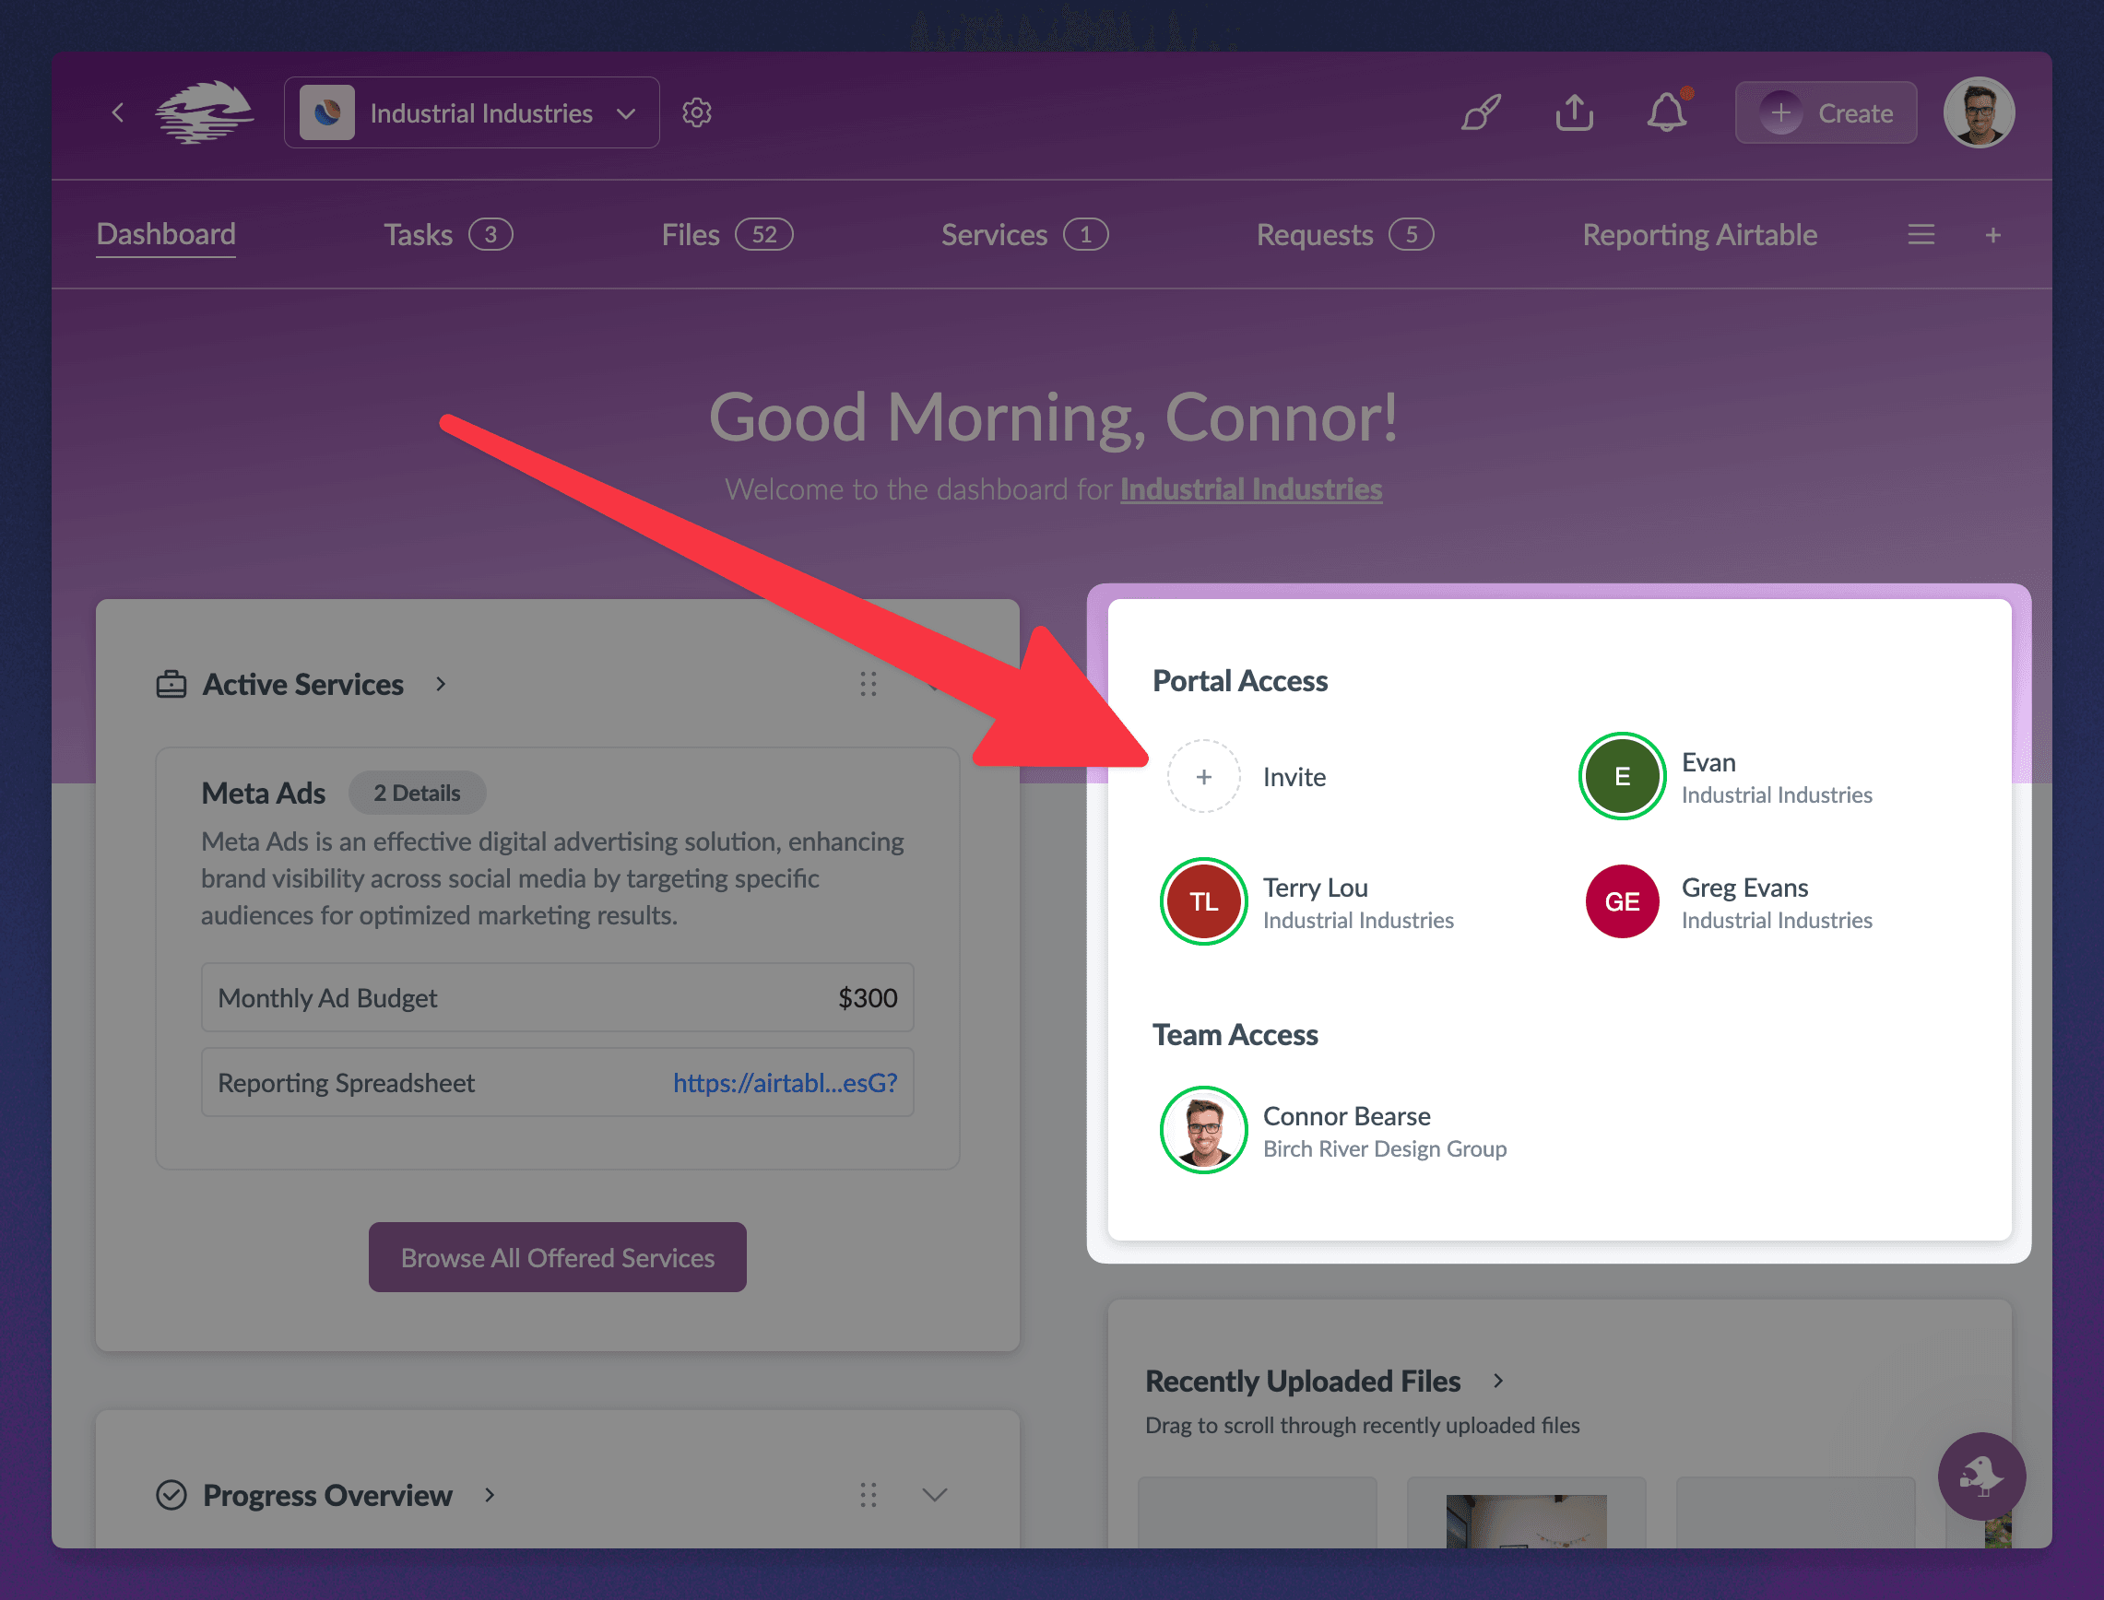Open the user profile avatar
The width and height of the screenshot is (2104, 1600).
[x=1979, y=112]
